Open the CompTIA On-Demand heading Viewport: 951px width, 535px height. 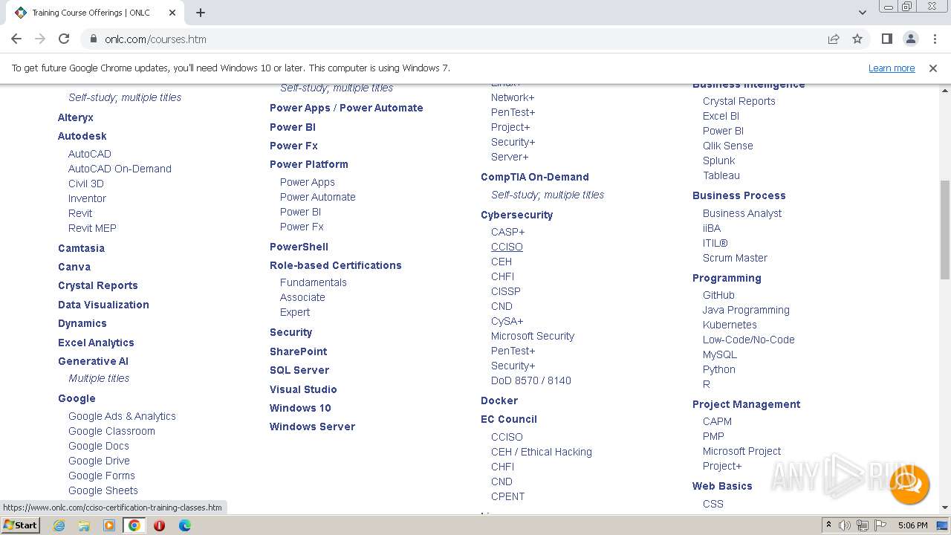tap(535, 177)
